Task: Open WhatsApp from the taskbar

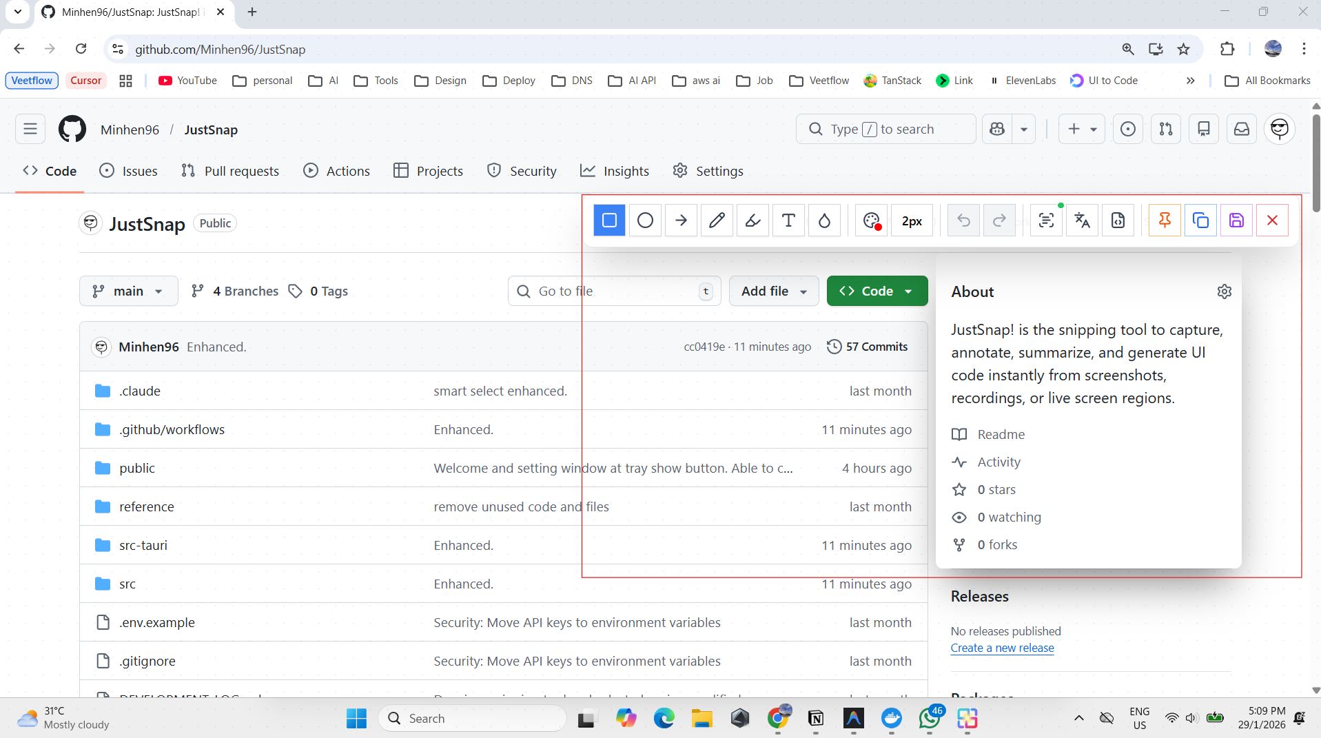Action: pyautogui.click(x=929, y=718)
